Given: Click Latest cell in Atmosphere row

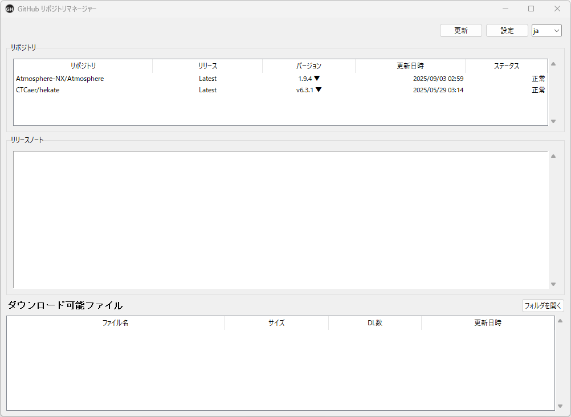Looking at the screenshot, I should point(207,79).
